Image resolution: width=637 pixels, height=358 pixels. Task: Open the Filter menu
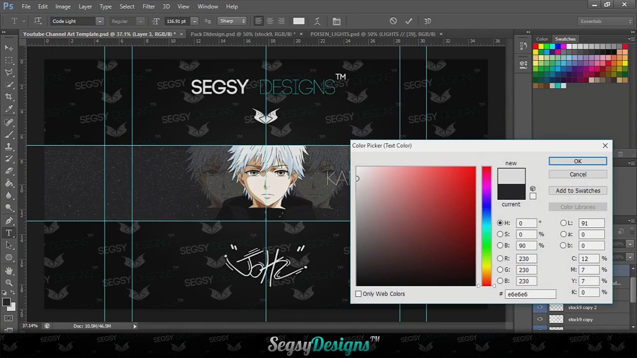(x=148, y=6)
